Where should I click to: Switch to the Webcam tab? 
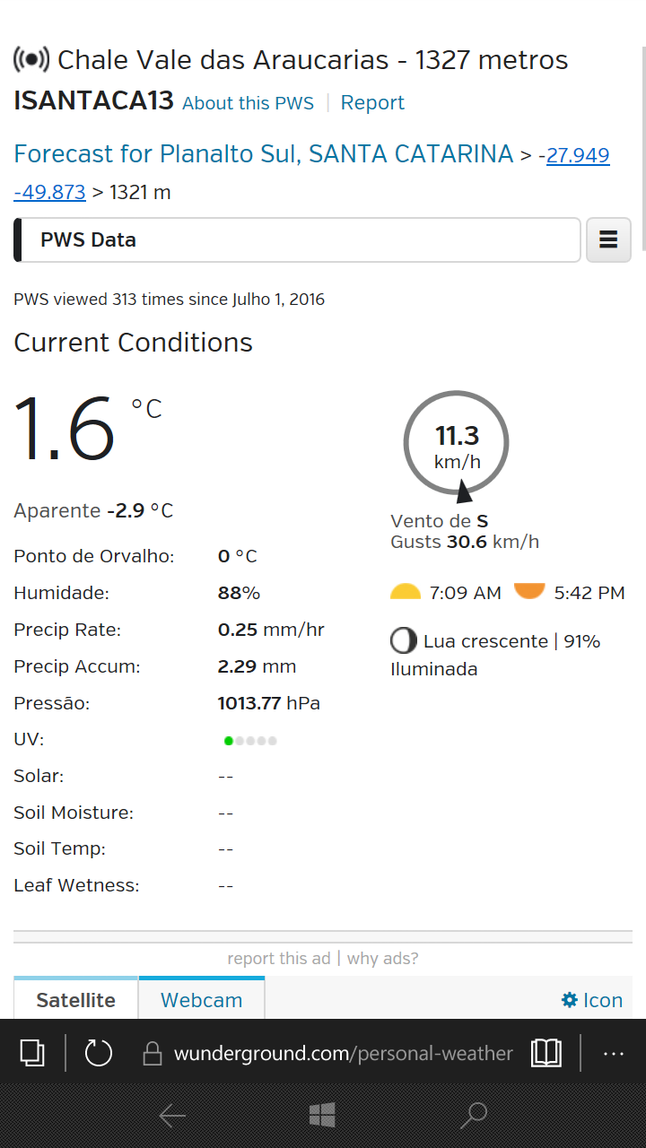[x=202, y=998]
